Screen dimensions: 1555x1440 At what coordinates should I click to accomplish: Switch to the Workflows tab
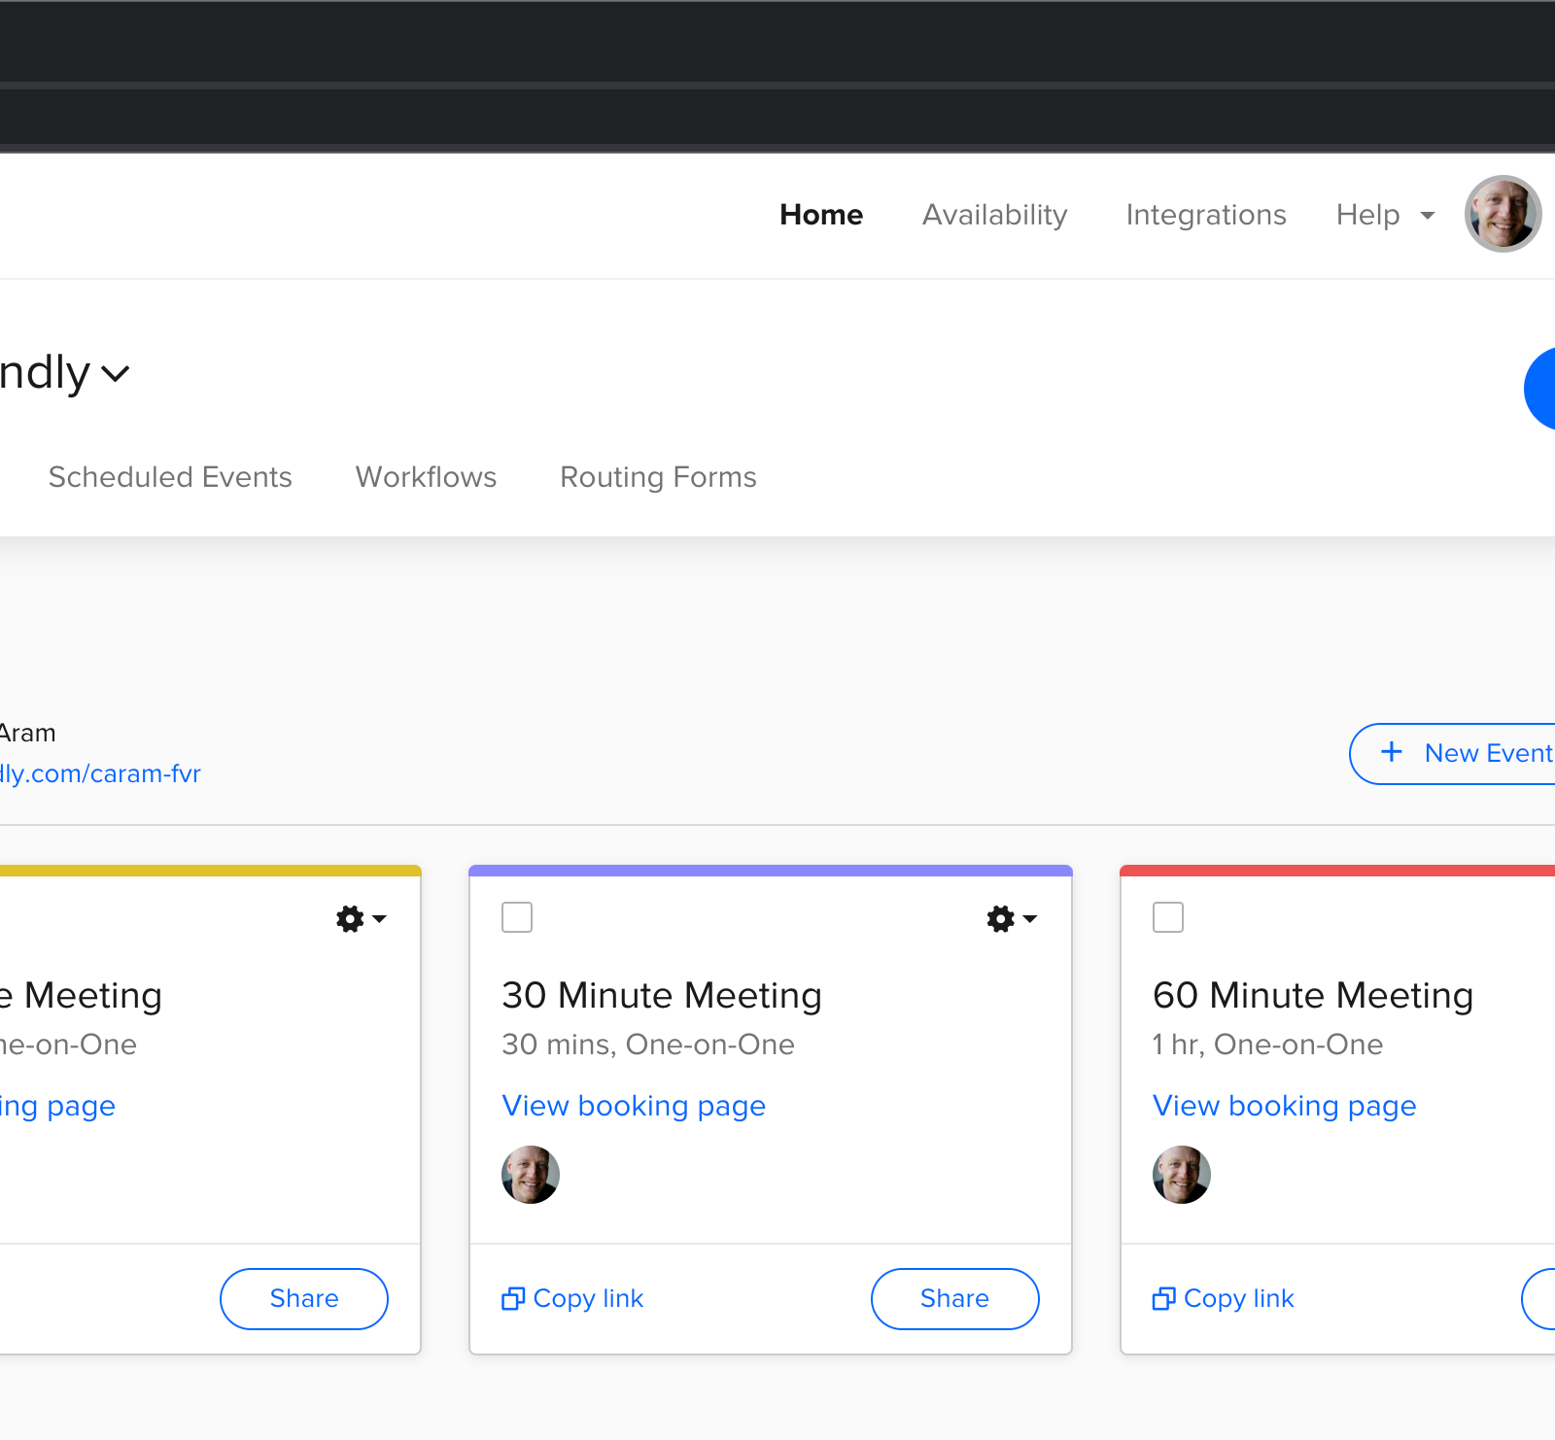[x=426, y=477]
